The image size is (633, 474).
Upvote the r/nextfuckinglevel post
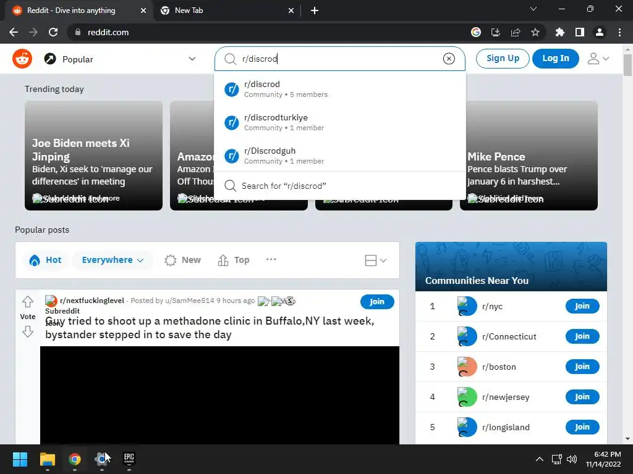[27, 301]
